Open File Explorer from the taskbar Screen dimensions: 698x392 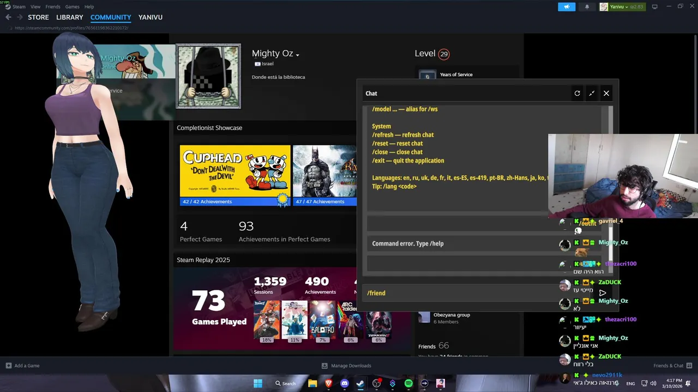(312, 383)
